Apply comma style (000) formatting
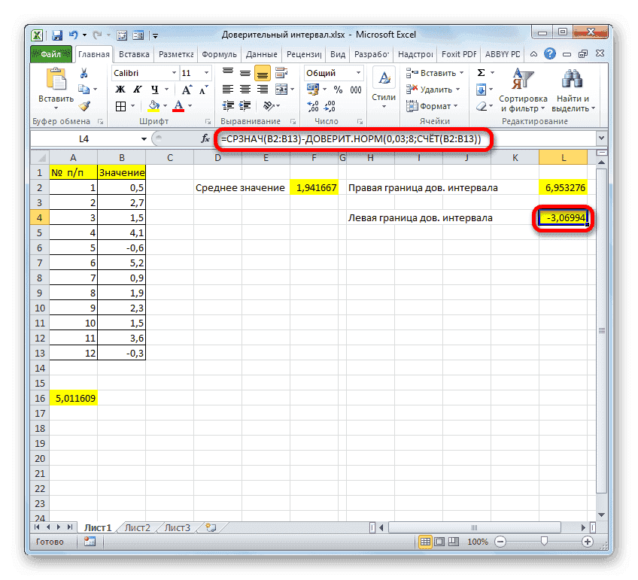This screenshot has width=638, height=580. [x=356, y=90]
